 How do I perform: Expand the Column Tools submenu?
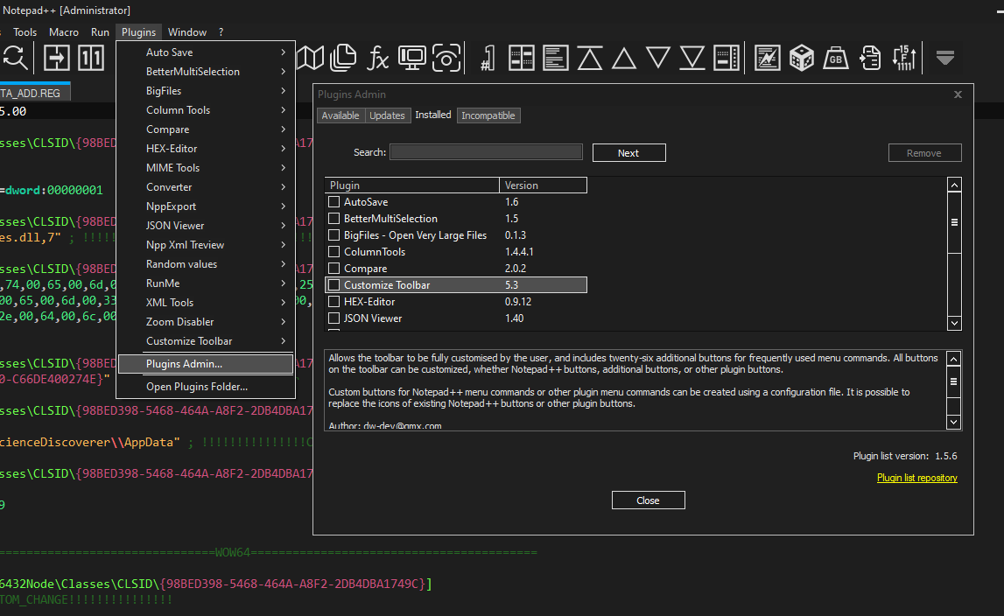(x=206, y=110)
